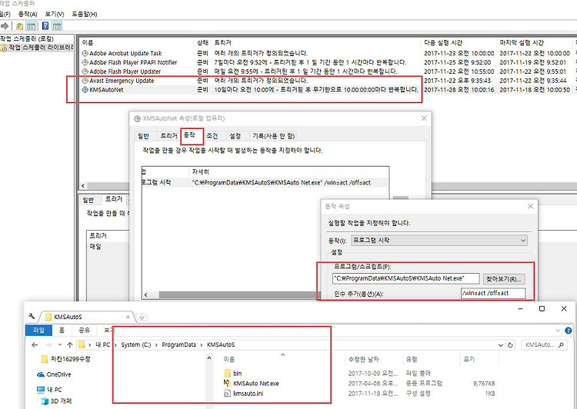Open the Explorer address bar history dropdown

[x=501, y=345]
